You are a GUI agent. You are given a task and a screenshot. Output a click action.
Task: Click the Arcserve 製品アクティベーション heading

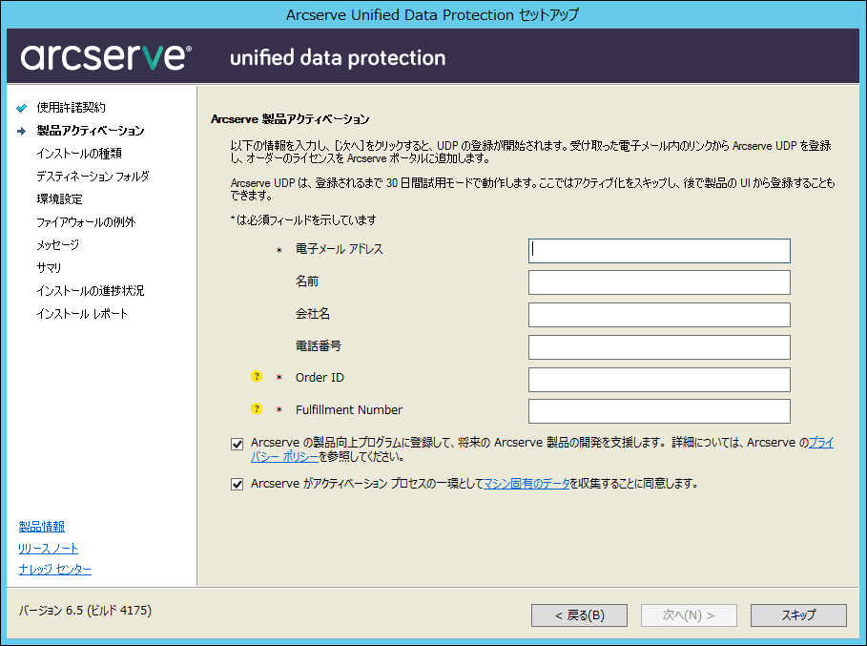[x=290, y=119]
